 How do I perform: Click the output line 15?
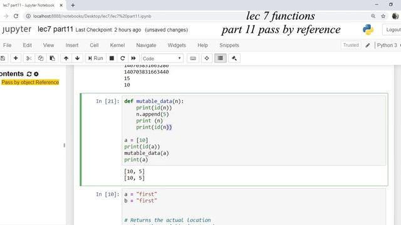click(127, 78)
